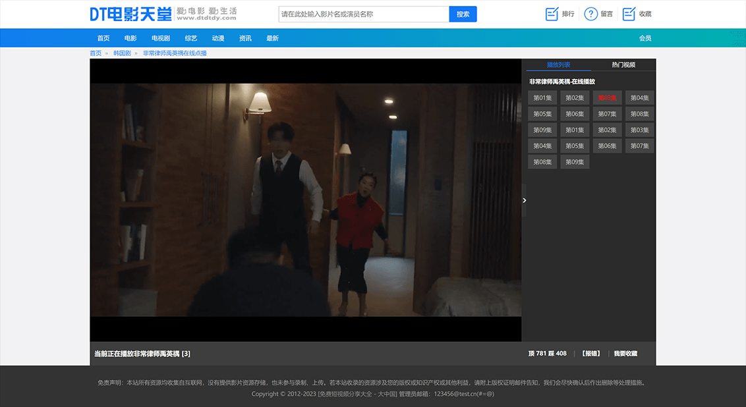The image size is (746, 407).
Task: Focus the movie or actor search field
Action: tap(364, 14)
